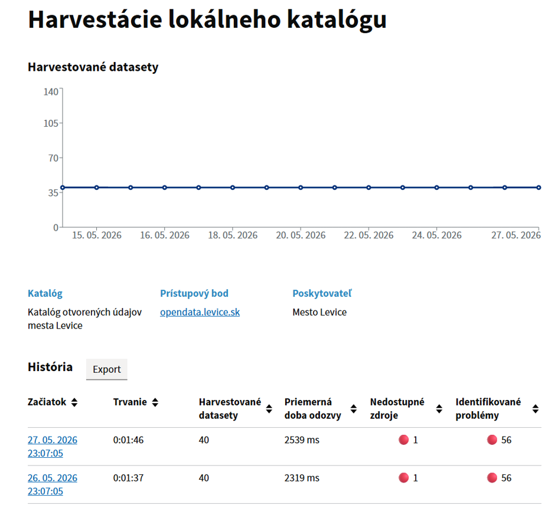Open harvest from 27. 05. 2026 23:07:05

tap(53, 447)
